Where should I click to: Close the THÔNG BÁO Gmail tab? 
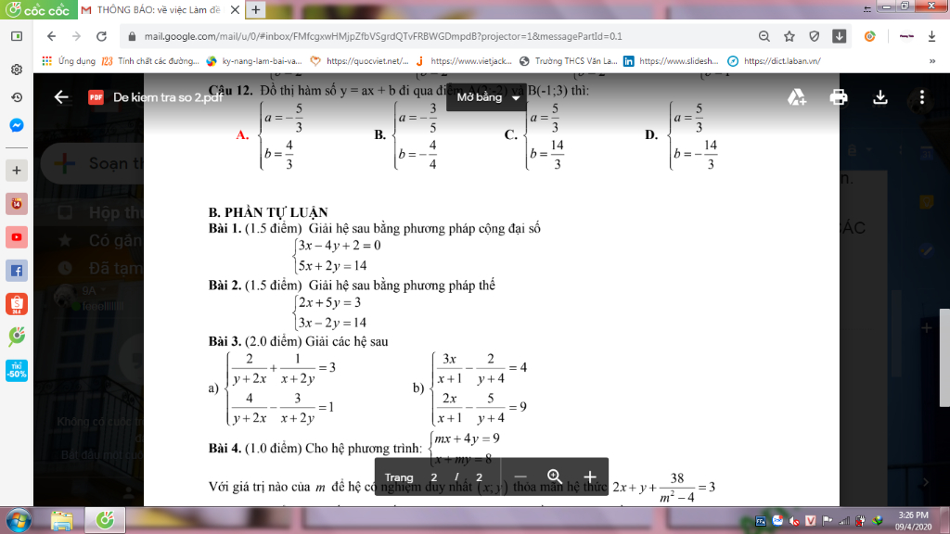click(235, 9)
